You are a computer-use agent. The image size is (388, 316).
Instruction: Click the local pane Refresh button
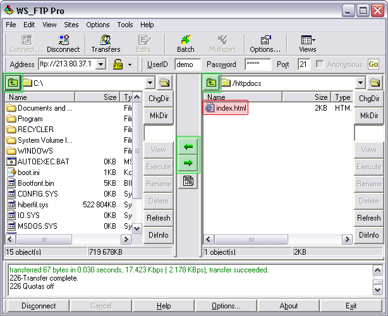pyautogui.click(x=158, y=218)
